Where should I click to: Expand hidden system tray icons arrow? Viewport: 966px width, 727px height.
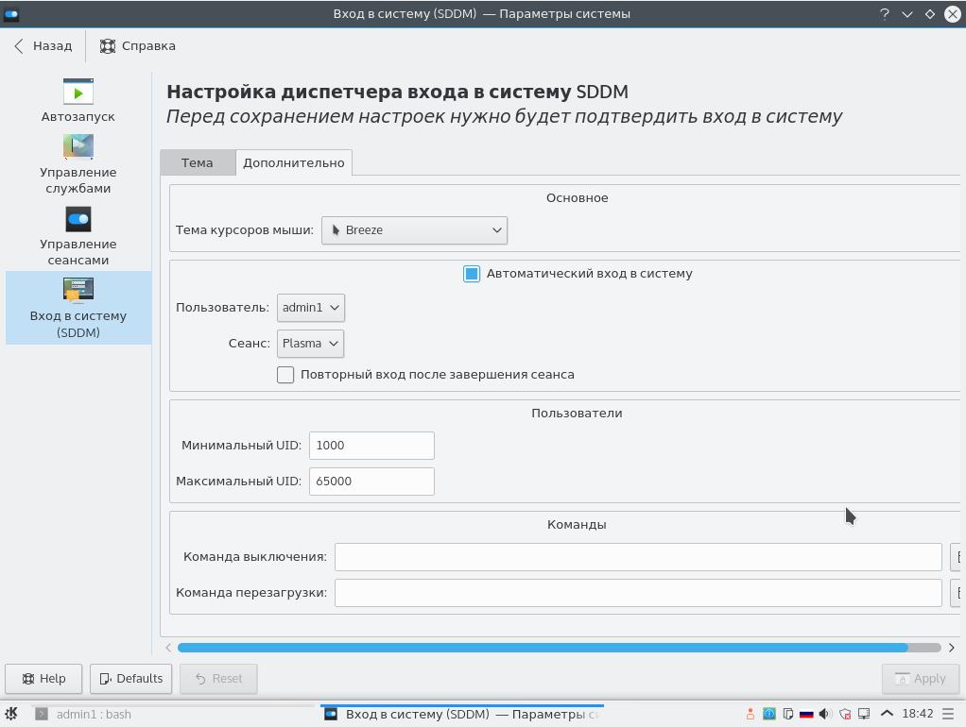[x=887, y=714]
